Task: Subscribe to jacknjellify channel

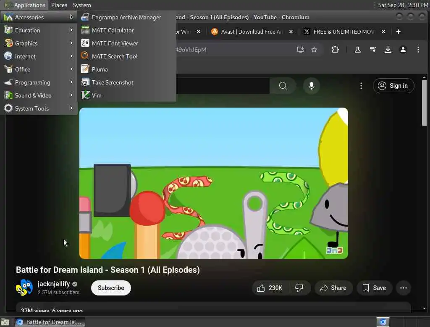Action: point(111,288)
